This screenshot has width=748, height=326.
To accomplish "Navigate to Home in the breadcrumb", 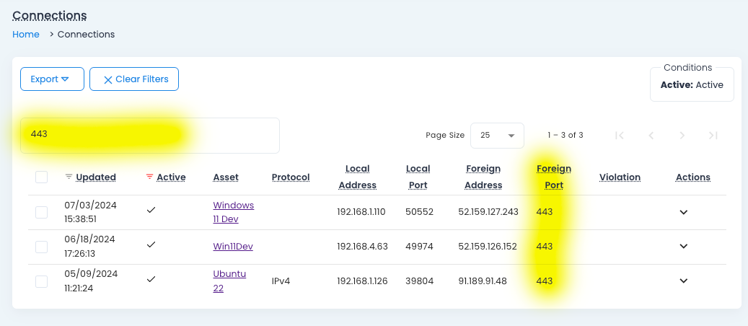I will pyautogui.click(x=26, y=35).
